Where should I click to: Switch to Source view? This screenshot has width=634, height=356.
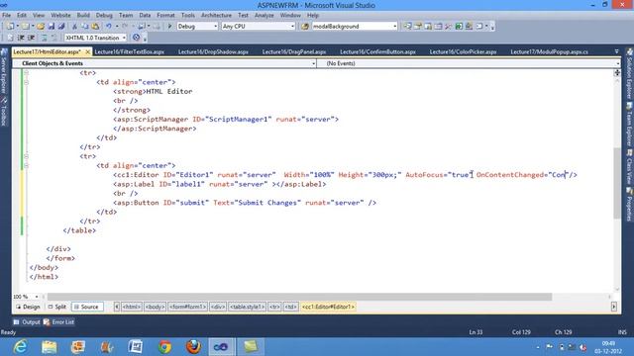coord(86,307)
